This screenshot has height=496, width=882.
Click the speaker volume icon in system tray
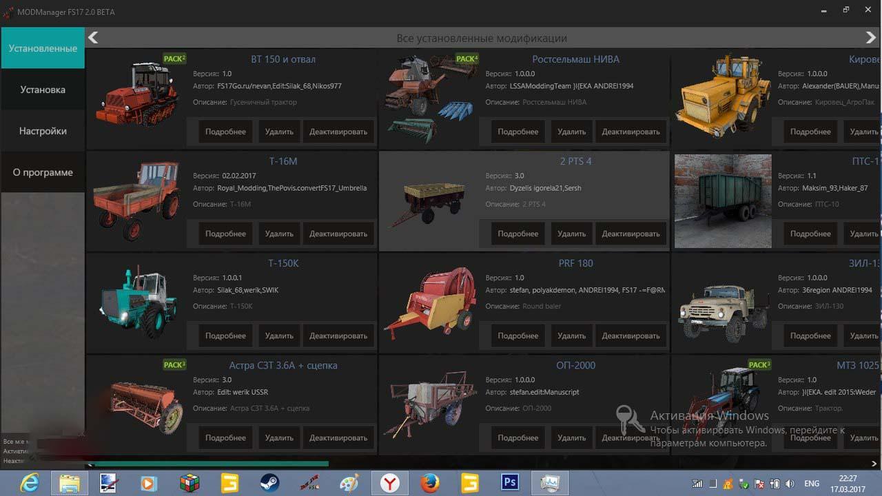pyautogui.click(x=790, y=484)
